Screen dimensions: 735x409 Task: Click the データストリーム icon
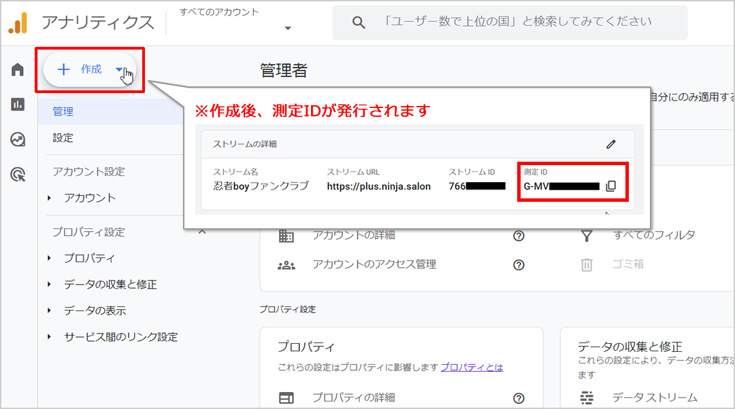click(x=587, y=397)
